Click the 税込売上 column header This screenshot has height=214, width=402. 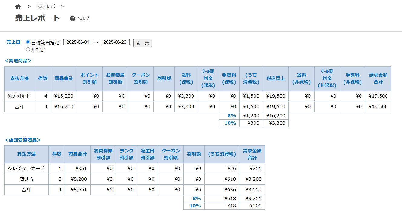click(x=275, y=79)
